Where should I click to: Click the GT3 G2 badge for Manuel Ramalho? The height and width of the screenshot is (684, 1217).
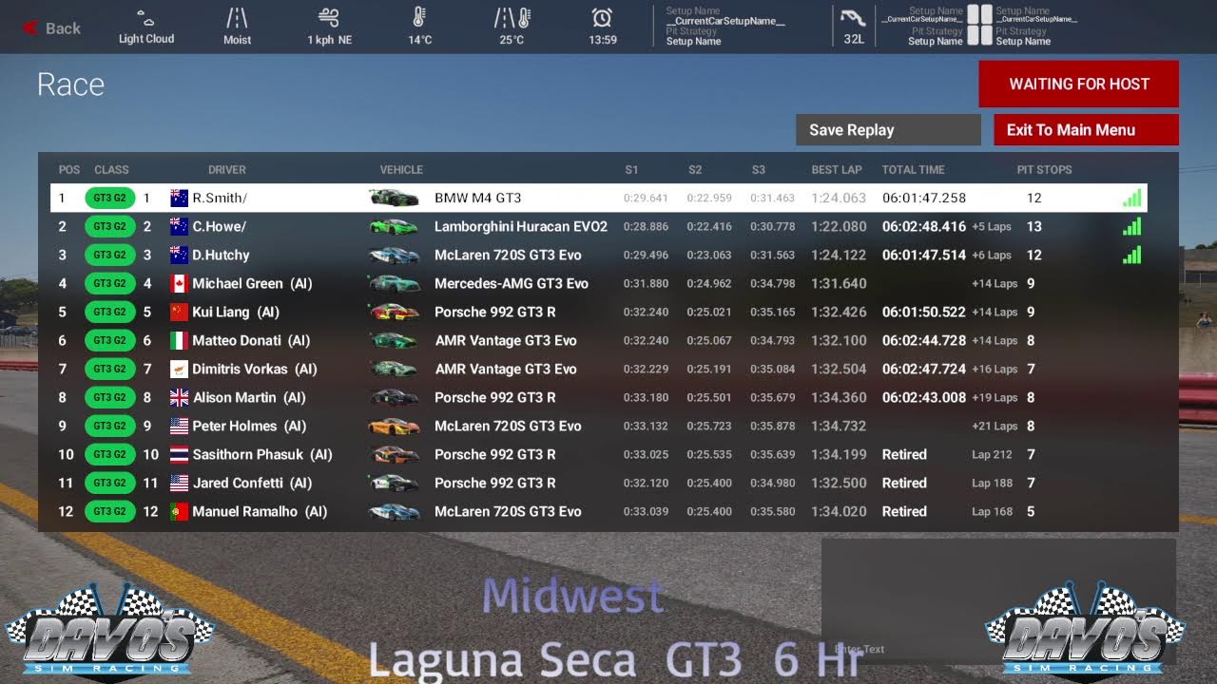point(109,511)
